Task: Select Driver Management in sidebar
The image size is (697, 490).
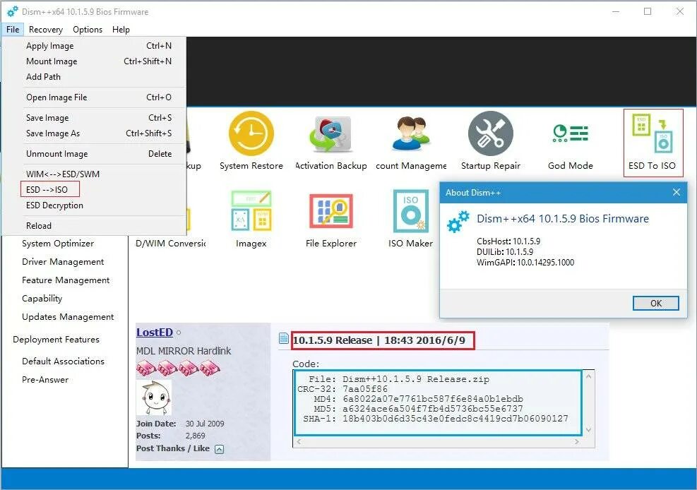Action: [x=63, y=262]
